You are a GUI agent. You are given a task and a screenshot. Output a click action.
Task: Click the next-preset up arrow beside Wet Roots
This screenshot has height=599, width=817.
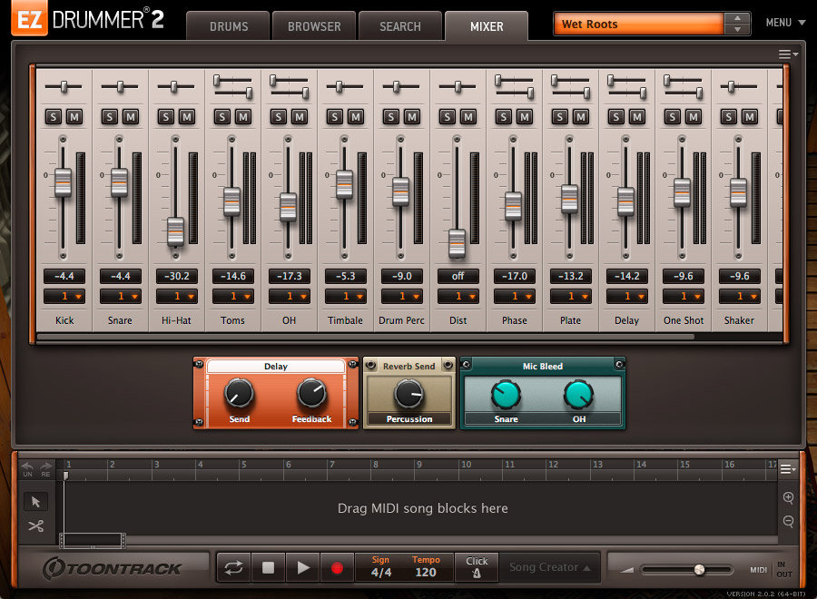click(x=739, y=16)
